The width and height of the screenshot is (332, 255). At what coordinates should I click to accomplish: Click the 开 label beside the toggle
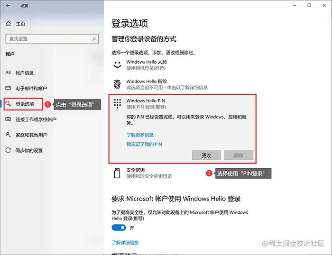pos(132,228)
